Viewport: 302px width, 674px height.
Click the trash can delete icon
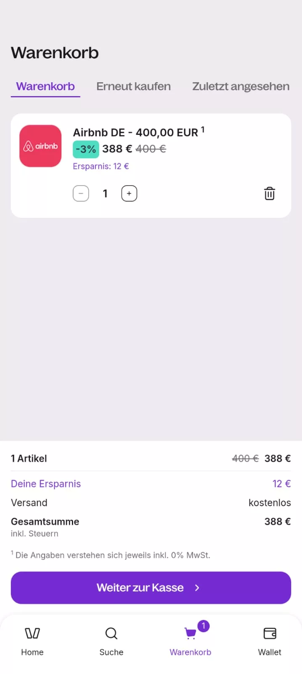coord(269,193)
